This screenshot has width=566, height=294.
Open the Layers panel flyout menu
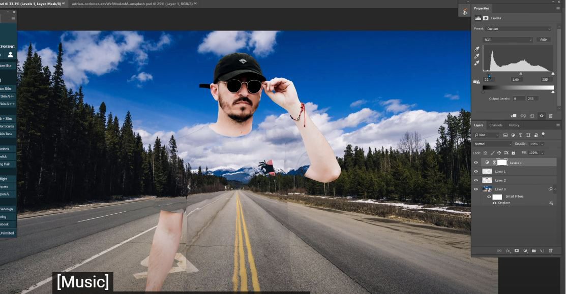point(558,125)
